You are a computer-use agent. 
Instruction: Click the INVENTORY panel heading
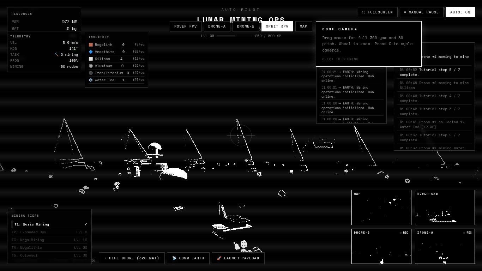pyautogui.click(x=99, y=37)
